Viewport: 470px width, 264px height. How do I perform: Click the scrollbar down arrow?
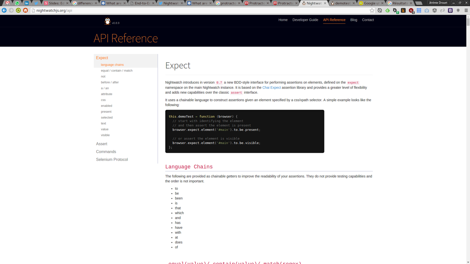click(468, 262)
